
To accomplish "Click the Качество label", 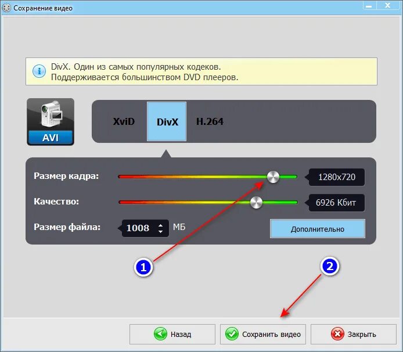I will (x=56, y=202).
